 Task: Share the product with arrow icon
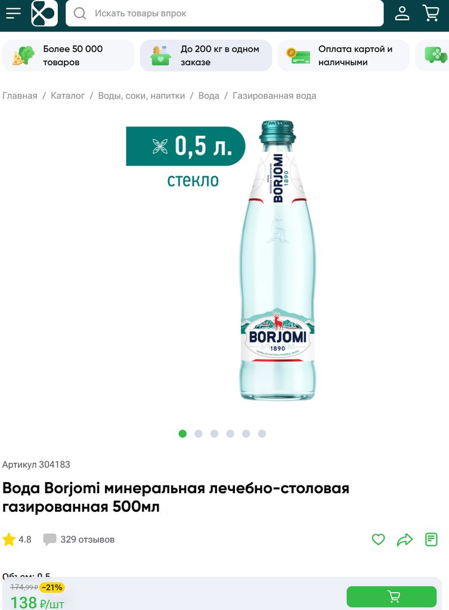pos(405,540)
